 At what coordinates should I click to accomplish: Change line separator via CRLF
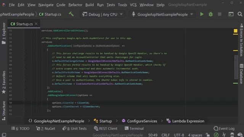tap(165, 135)
